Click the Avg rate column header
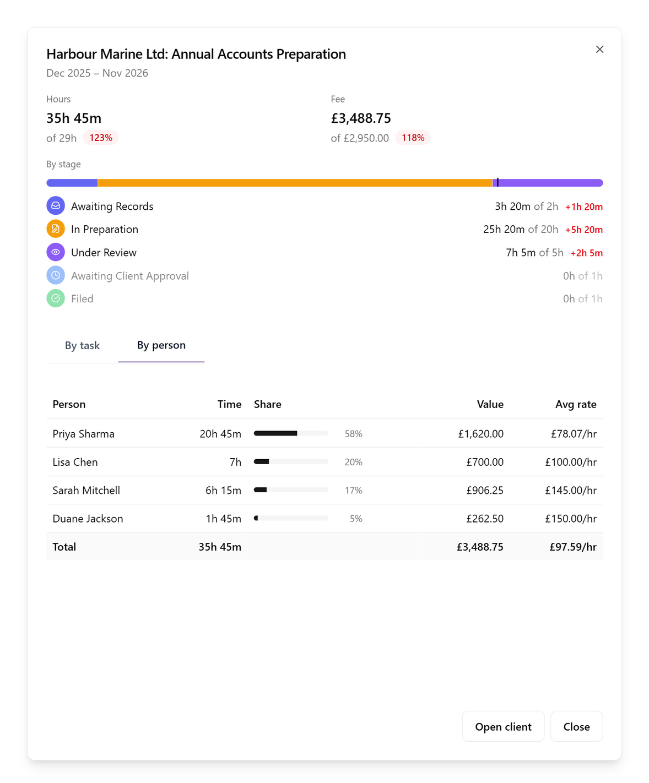 pos(576,404)
